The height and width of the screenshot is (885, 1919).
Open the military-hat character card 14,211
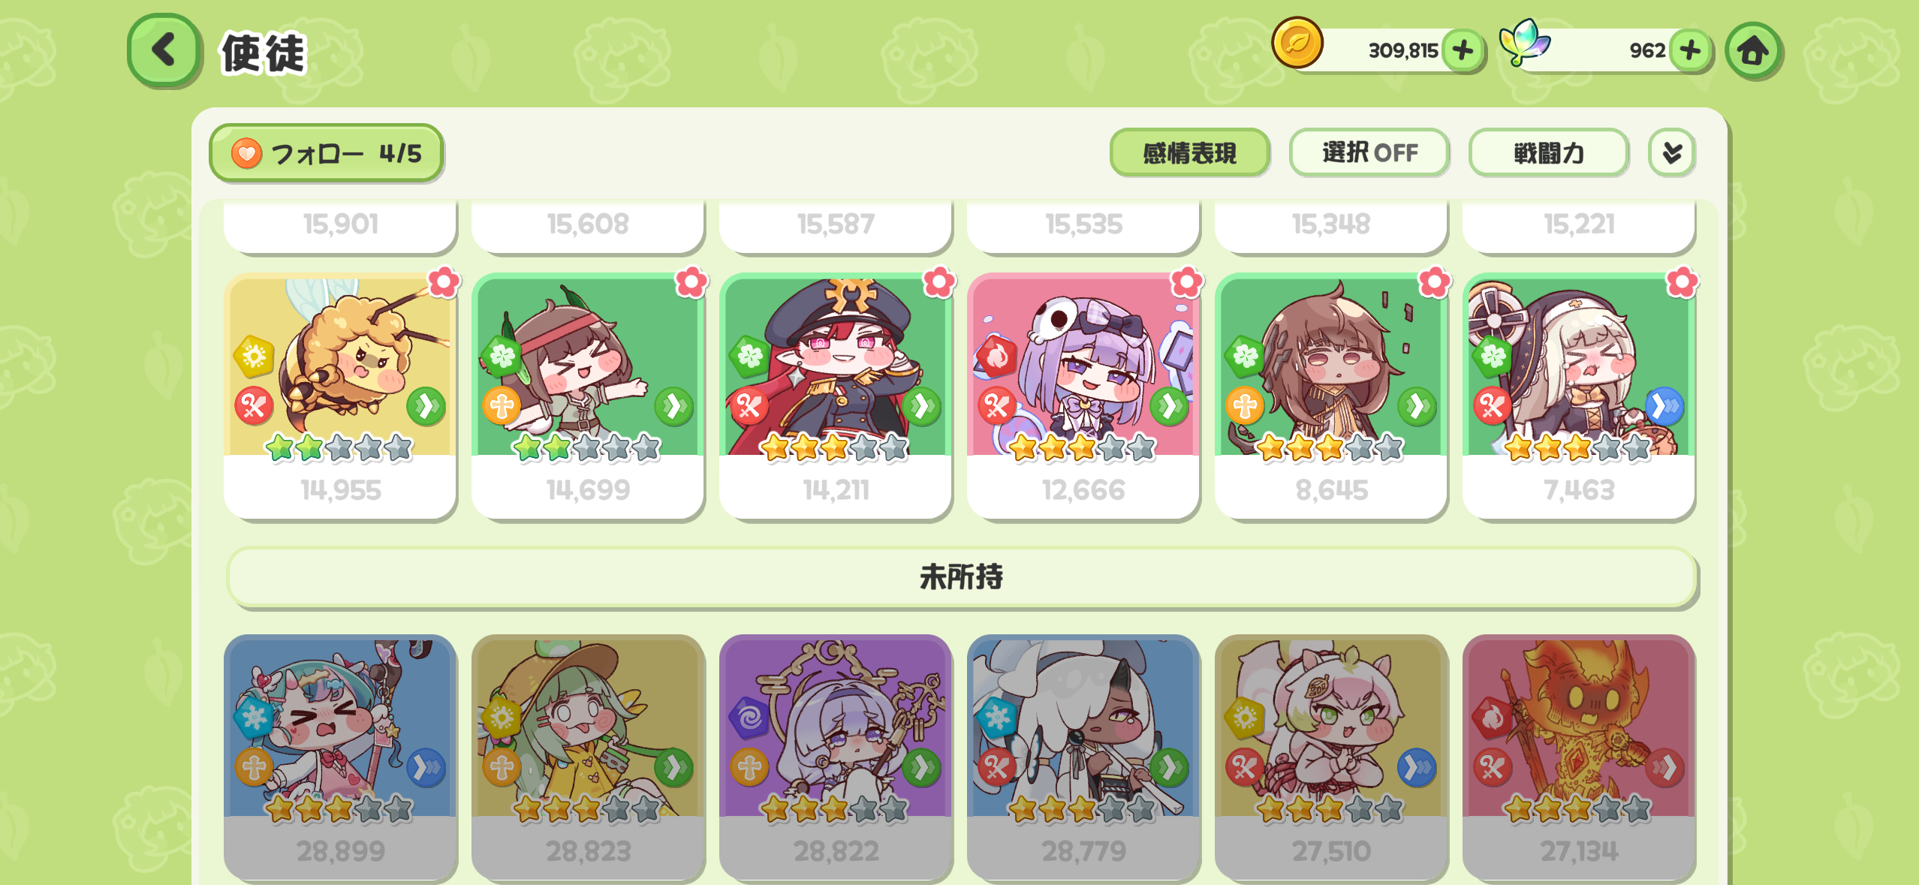[x=835, y=396]
